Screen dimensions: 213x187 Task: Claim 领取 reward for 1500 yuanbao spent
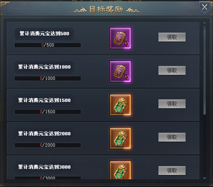172,104
